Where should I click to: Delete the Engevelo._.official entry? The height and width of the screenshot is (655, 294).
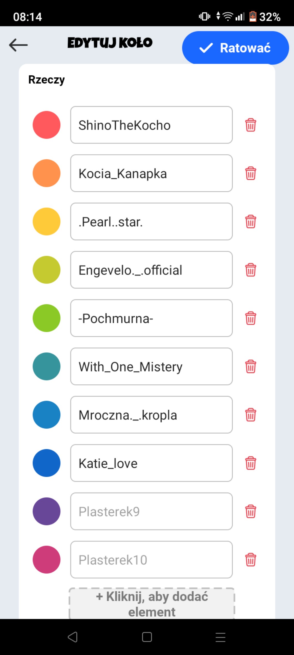point(250,270)
